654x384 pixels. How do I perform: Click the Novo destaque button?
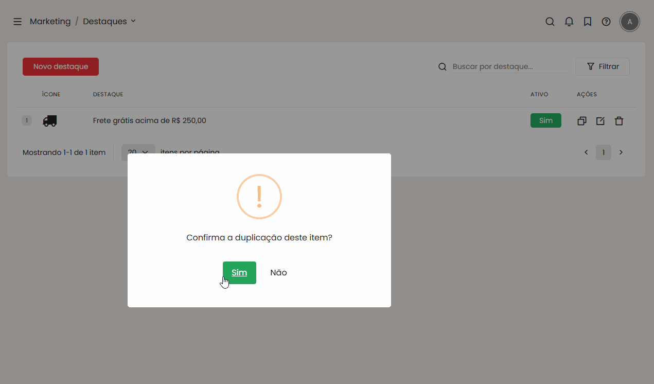pyautogui.click(x=61, y=66)
